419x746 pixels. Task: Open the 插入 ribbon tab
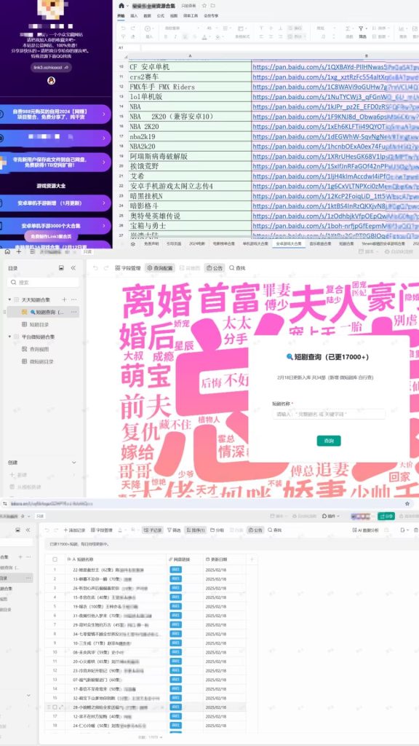click(134, 16)
